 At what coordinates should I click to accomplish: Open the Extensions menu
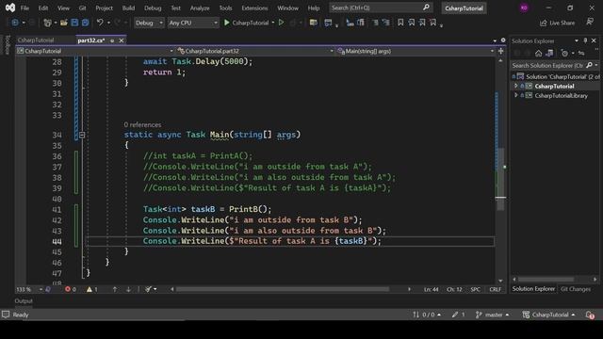[x=254, y=8]
